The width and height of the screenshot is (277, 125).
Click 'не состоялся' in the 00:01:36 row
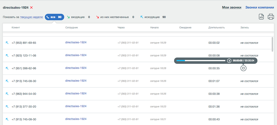(249, 107)
